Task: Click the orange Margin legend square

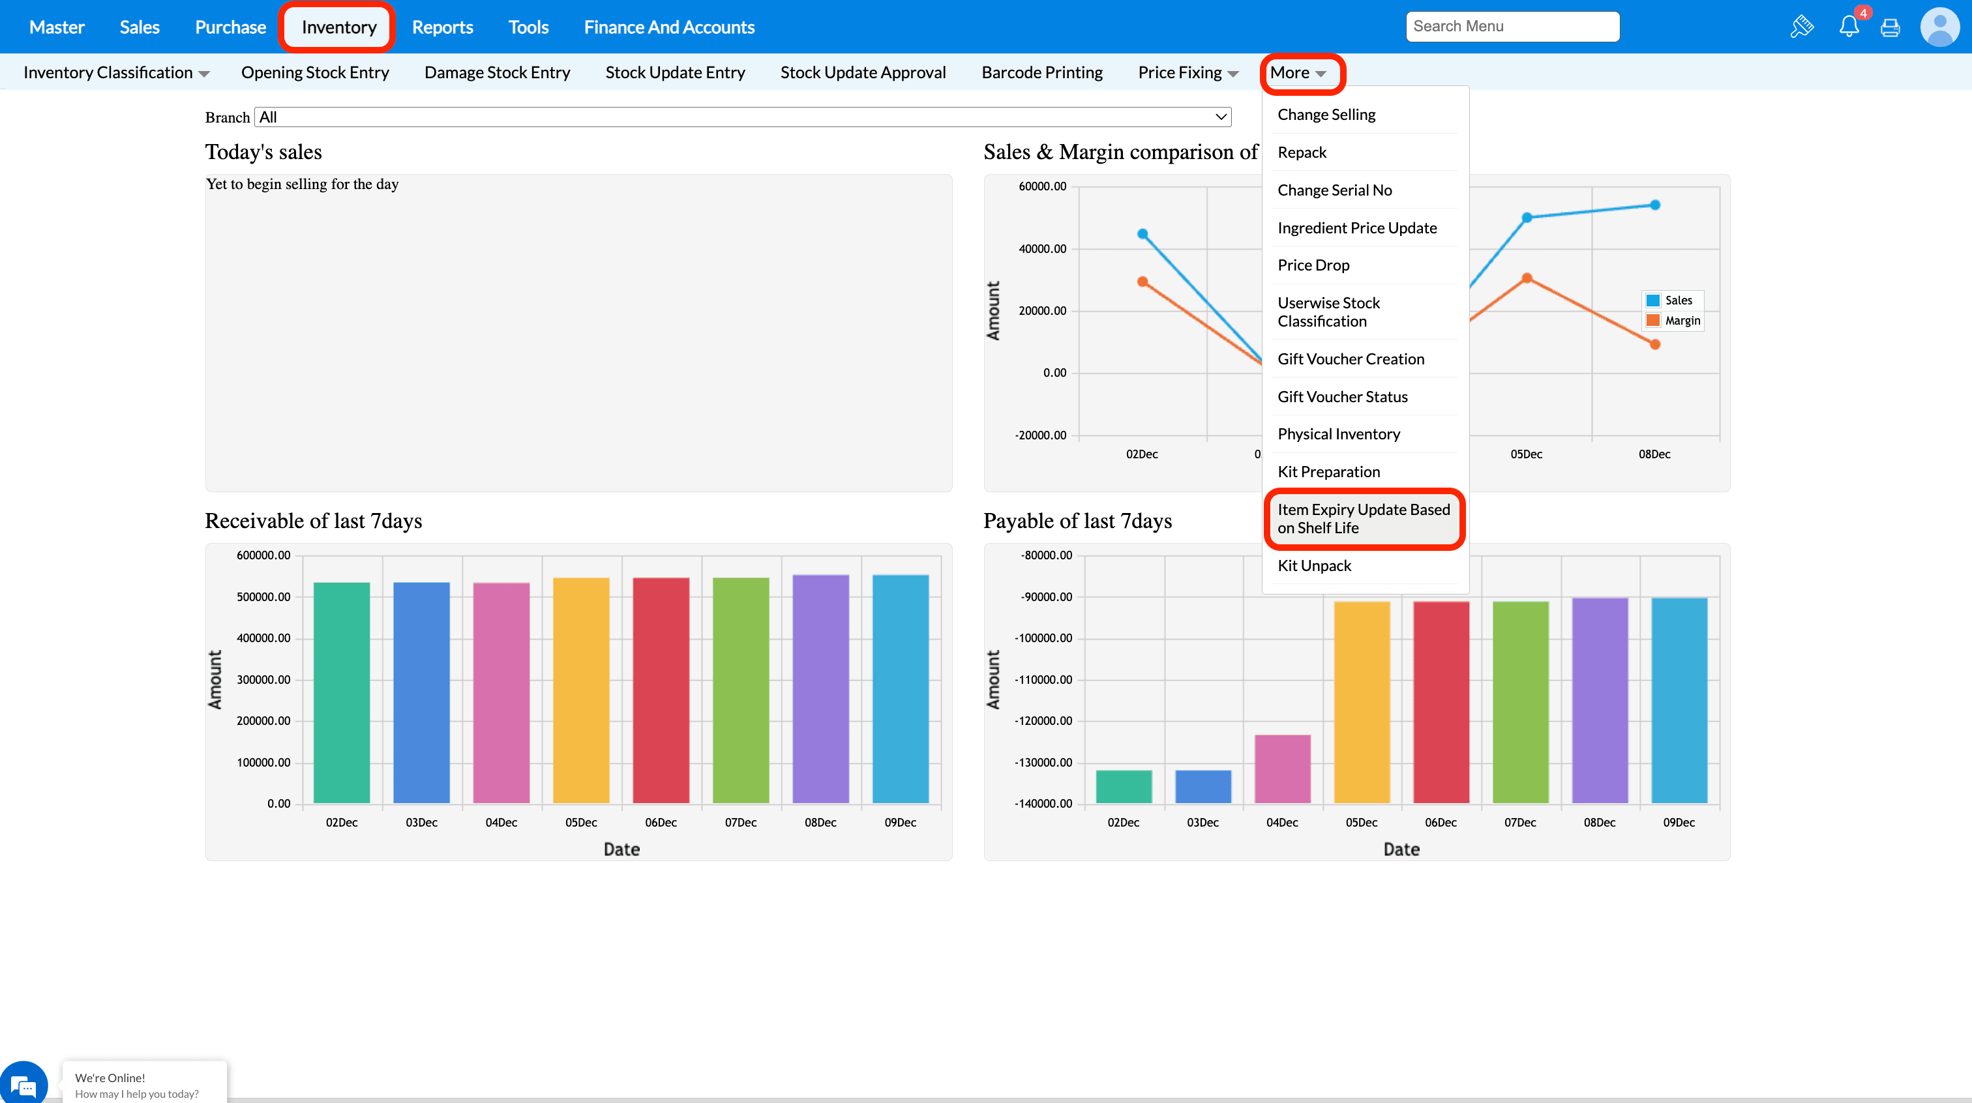Action: coord(1652,321)
